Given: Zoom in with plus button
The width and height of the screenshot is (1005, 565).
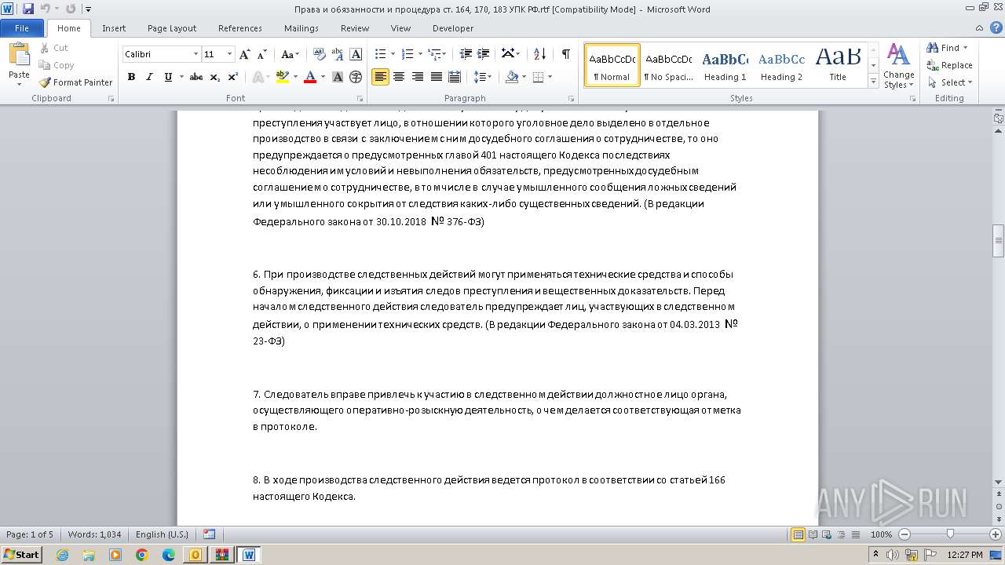Looking at the screenshot, I should coord(996,534).
